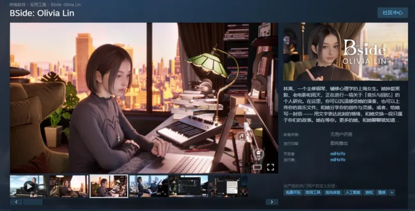Click the music note icon on the screenshot
This screenshot has height=211, width=415.
[241, 137]
